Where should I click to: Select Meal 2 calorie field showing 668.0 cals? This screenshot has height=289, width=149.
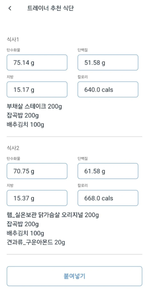108,198
